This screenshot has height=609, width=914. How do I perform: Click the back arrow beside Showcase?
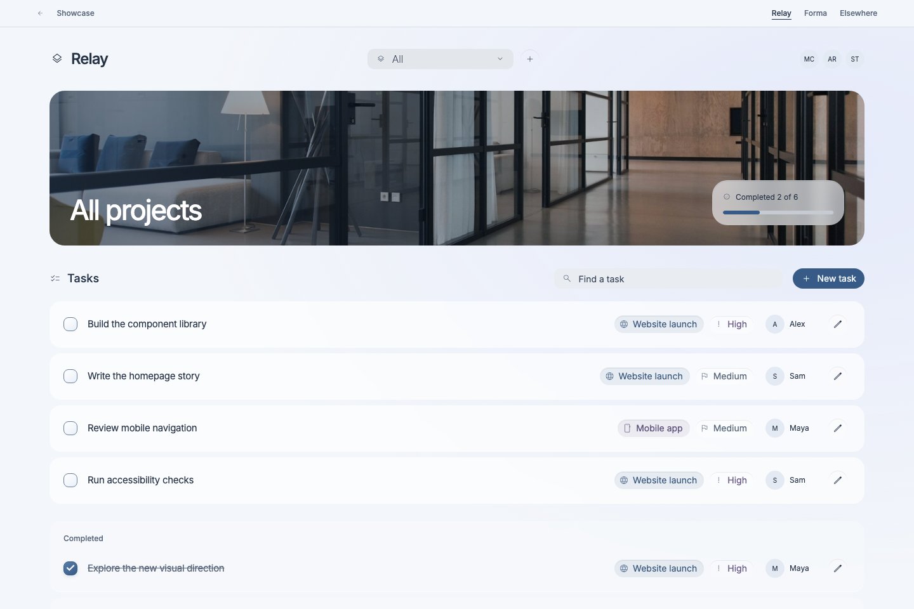click(x=40, y=13)
